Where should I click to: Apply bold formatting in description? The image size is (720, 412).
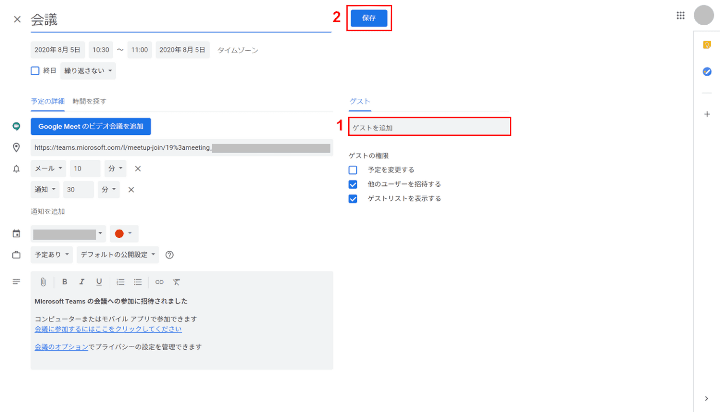pyautogui.click(x=64, y=282)
